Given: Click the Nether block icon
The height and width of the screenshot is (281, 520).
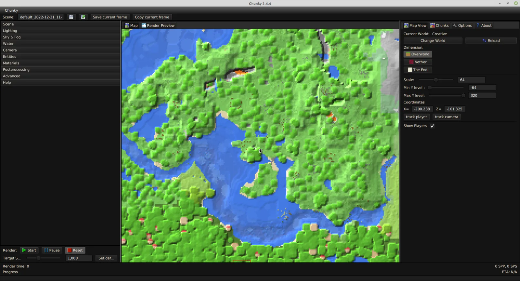Looking at the screenshot, I should coord(411,62).
